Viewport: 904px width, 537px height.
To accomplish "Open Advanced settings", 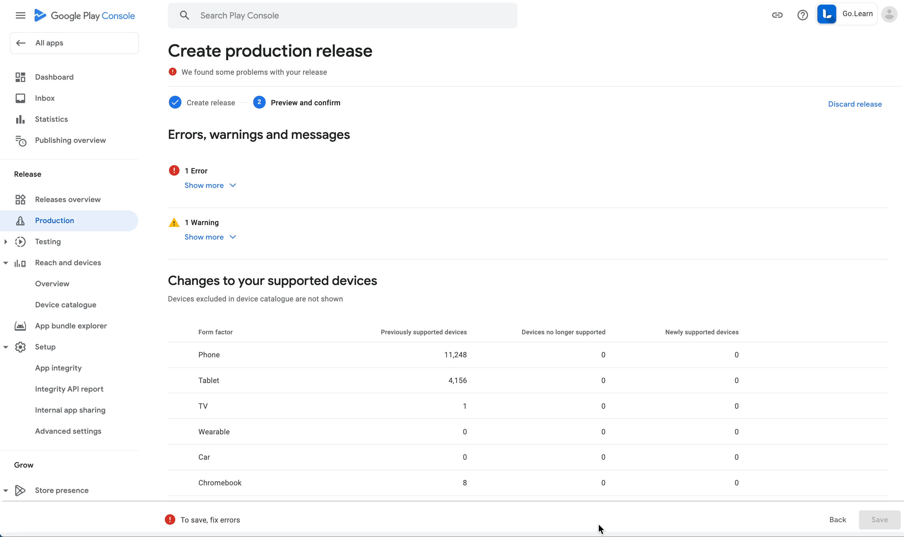I will 68,431.
